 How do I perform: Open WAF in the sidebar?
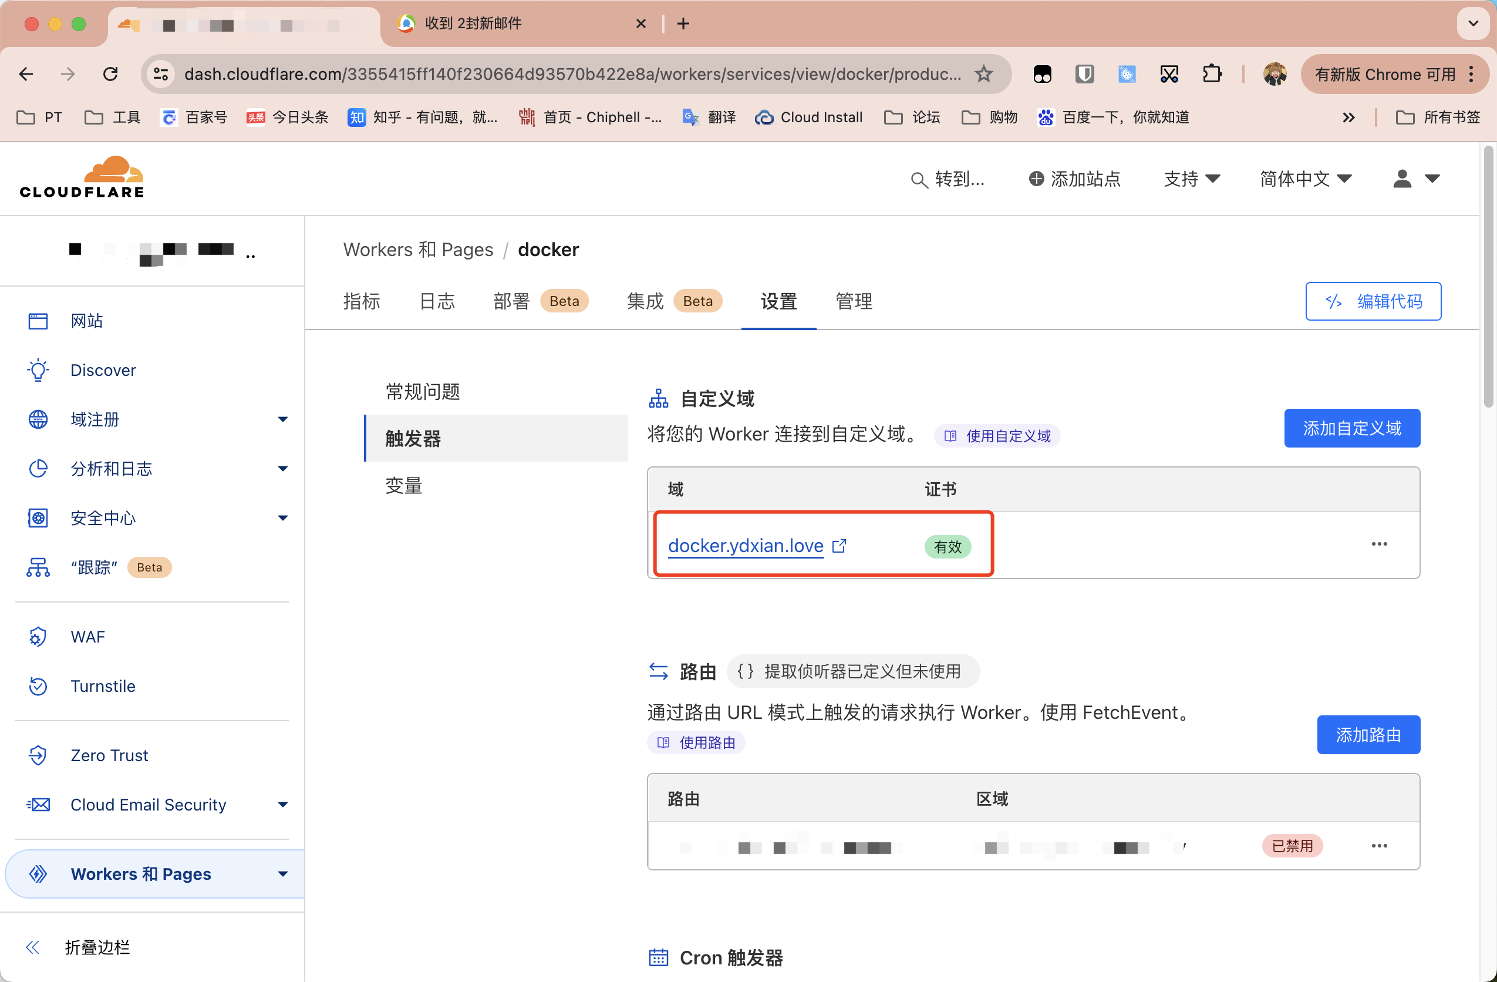tap(87, 637)
